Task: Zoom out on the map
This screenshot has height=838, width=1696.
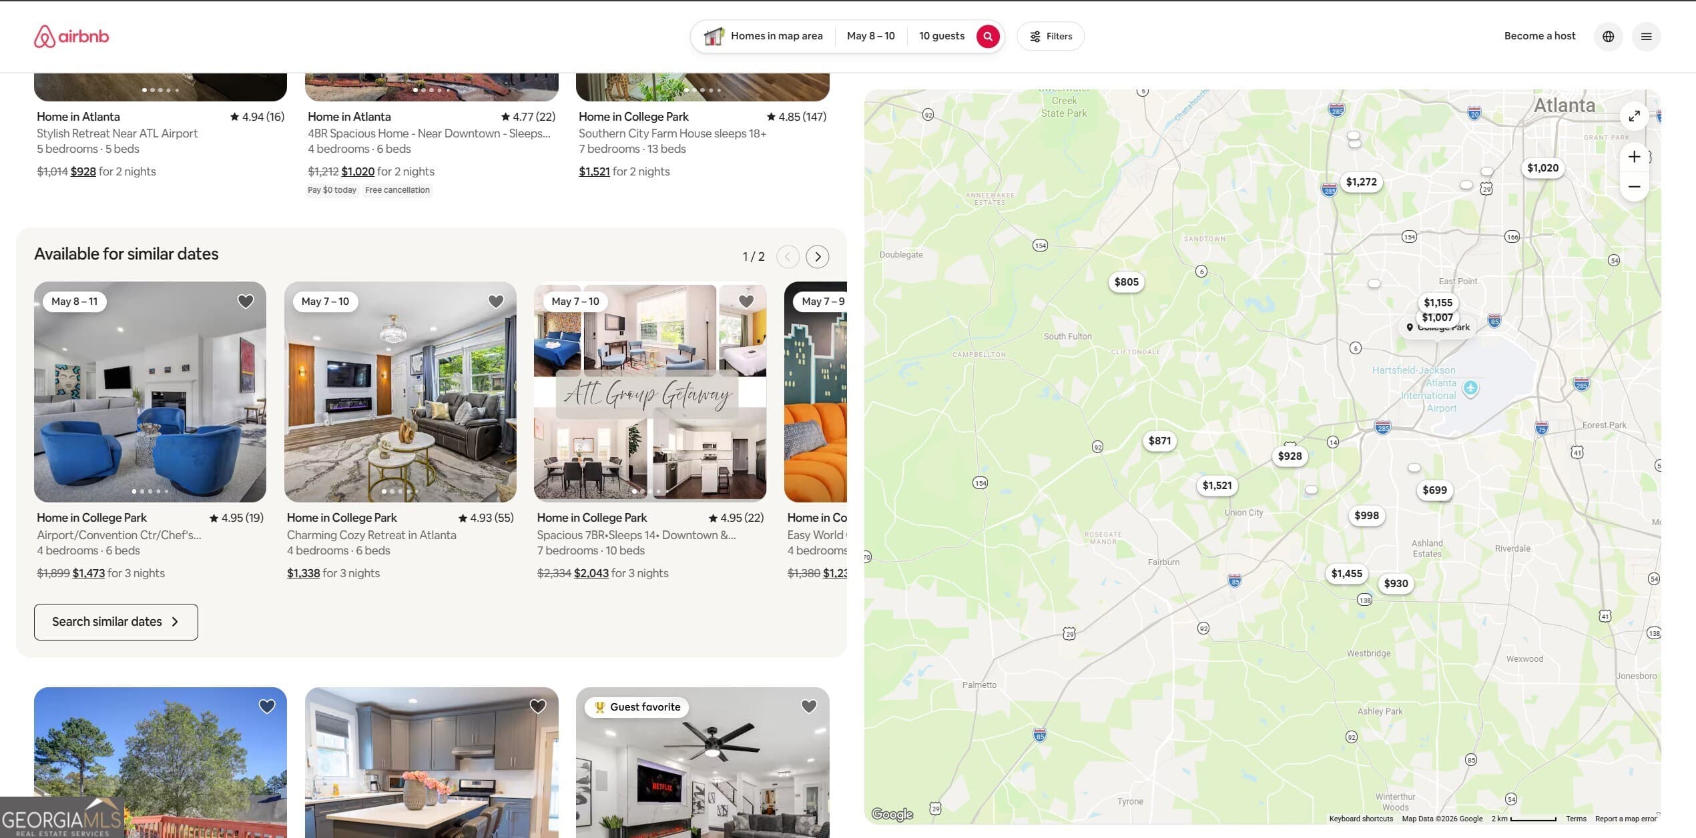Action: tap(1634, 187)
